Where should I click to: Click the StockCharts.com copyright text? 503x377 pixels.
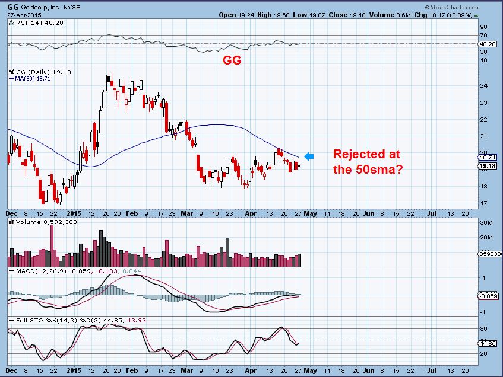click(x=452, y=7)
